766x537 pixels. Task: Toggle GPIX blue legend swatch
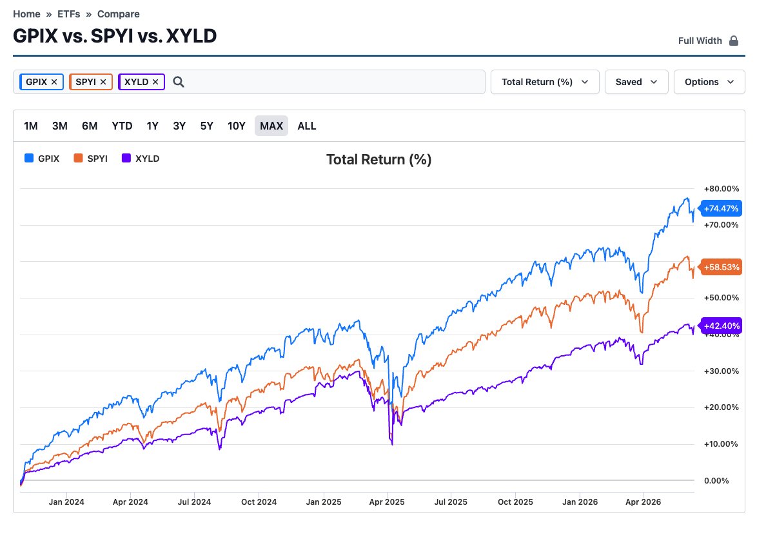[x=29, y=158]
